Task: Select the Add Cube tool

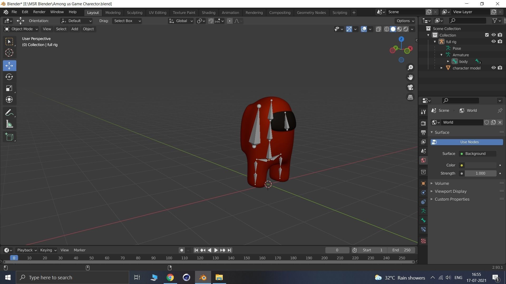Action: click(9, 137)
